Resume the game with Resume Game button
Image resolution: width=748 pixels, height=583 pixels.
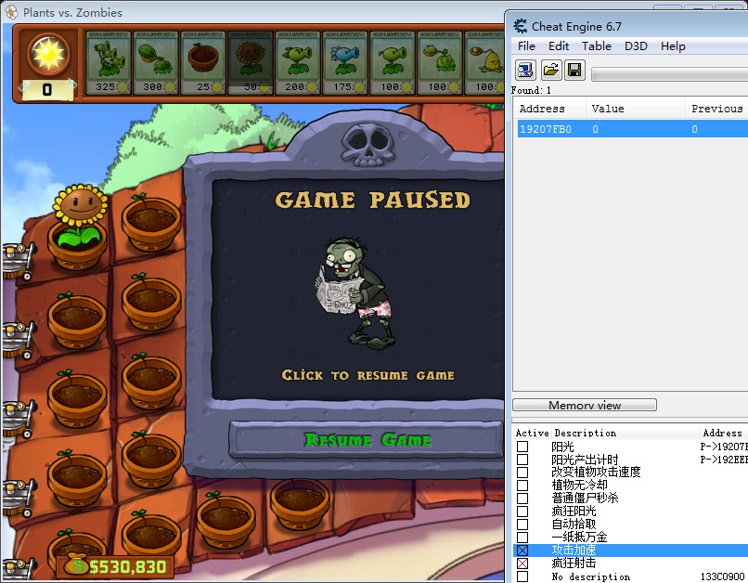(x=367, y=439)
